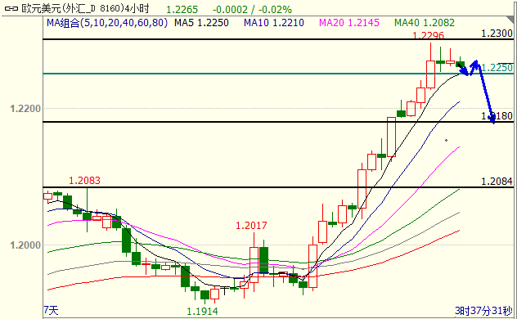
Task: Click the change value -0.0002 / -0.02%
Action: 252,9
